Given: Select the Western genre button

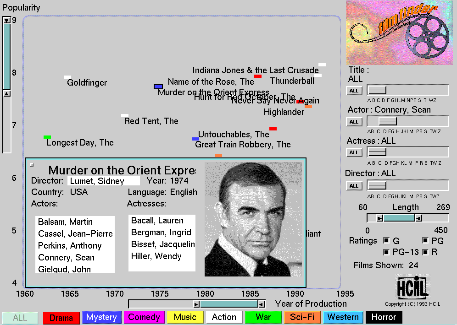Looking at the screenshot, I should coord(343,317).
